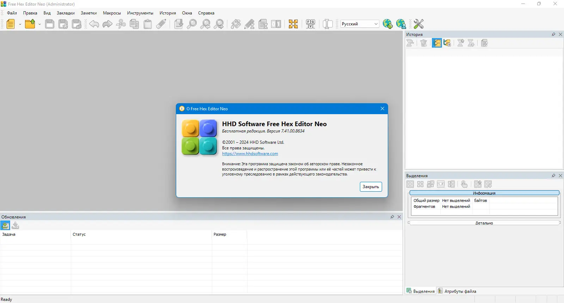Click the Размер column header
This screenshot has height=303, width=564.
click(x=229, y=234)
